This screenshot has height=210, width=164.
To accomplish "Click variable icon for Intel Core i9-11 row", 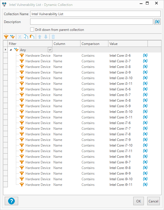I will point(145,184).
